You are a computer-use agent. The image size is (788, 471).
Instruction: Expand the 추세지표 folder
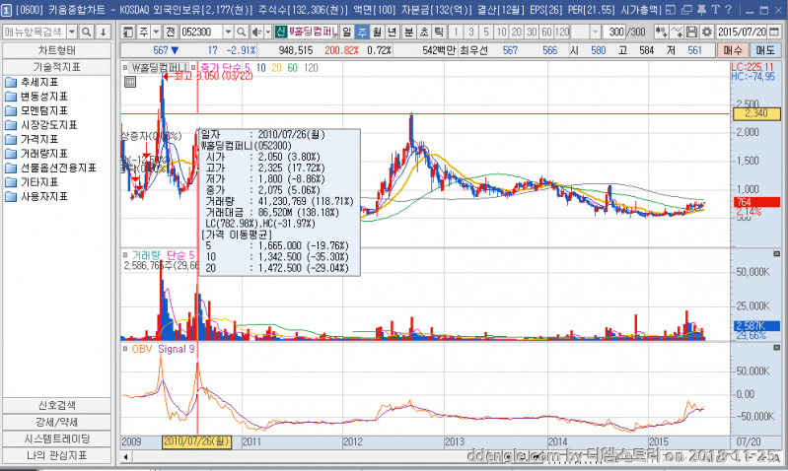tap(33, 82)
